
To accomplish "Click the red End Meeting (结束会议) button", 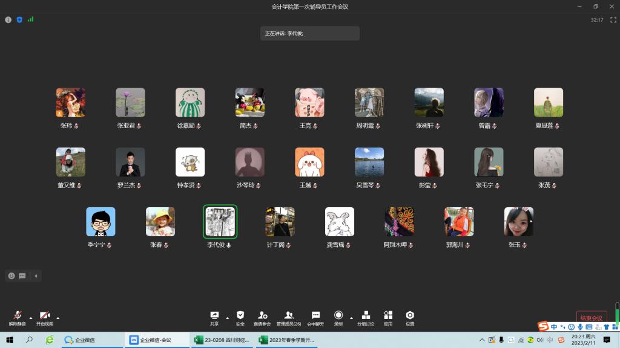I will [x=591, y=318].
